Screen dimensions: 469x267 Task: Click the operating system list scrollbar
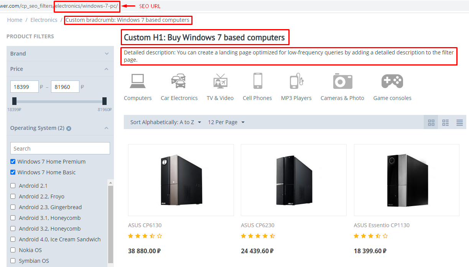(x=111, y=224)
